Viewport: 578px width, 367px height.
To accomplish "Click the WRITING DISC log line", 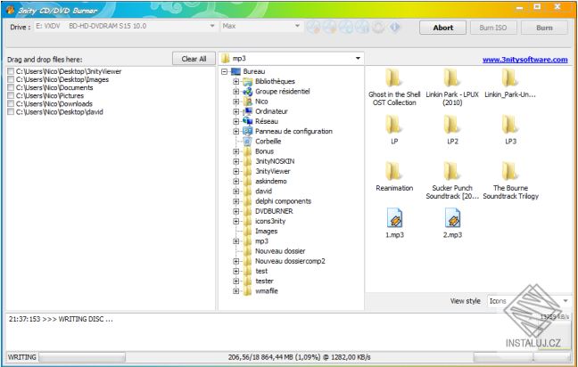I will coord(61,319).
